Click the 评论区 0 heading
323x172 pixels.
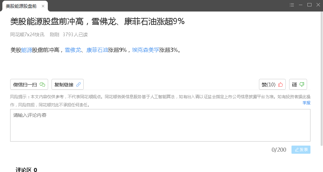tap(26, 170)
